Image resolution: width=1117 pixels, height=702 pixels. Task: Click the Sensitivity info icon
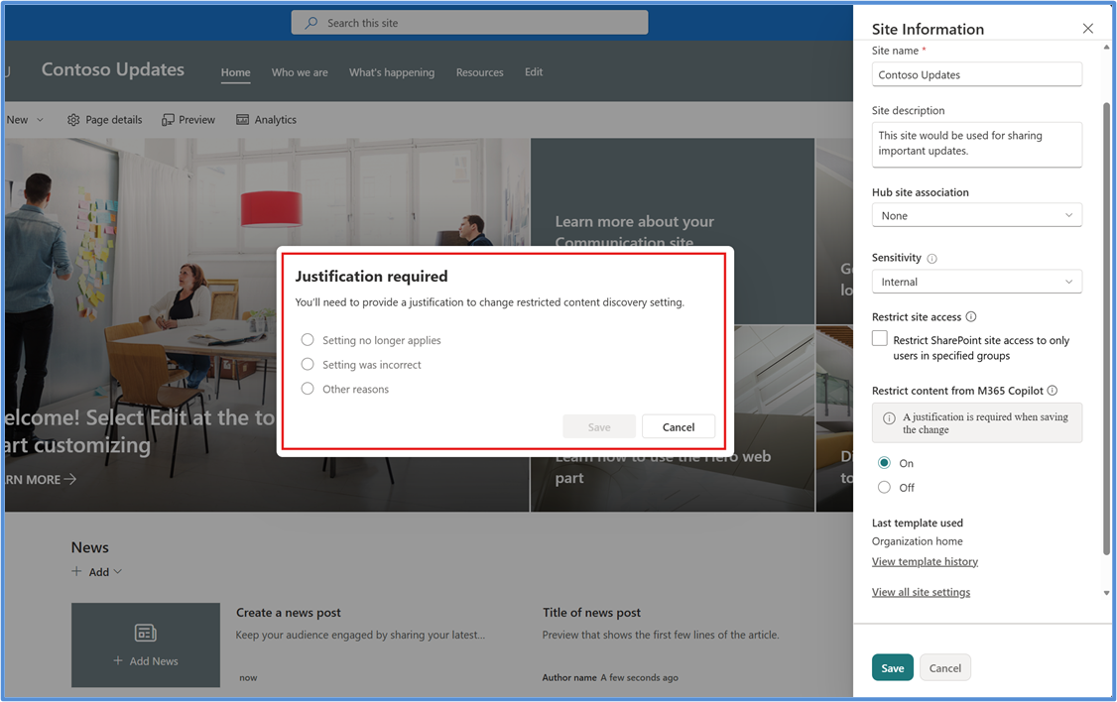click(931, 257)
